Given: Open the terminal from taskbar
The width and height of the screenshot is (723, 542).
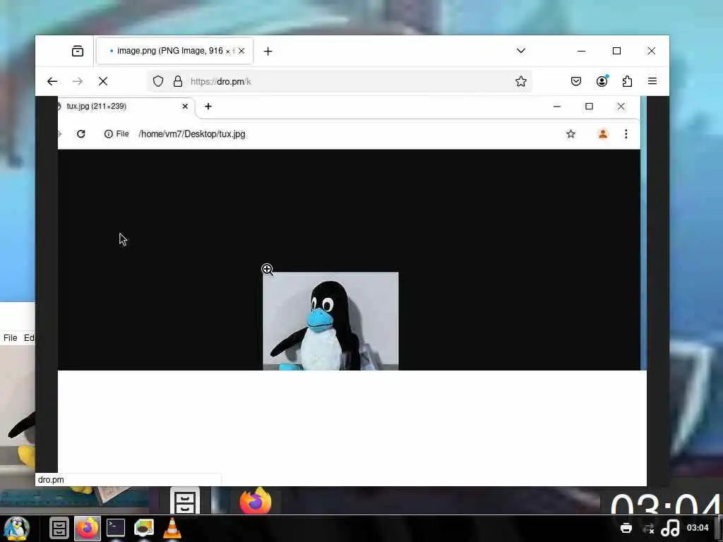Looking at the screenshot, I should click(x=116, y=528).
